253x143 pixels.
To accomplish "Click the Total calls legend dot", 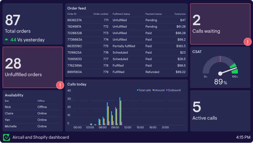I will 137,90.
